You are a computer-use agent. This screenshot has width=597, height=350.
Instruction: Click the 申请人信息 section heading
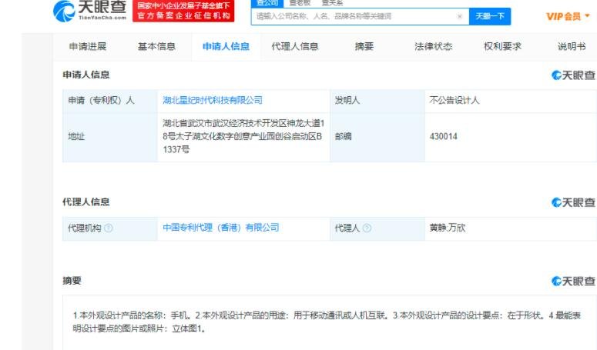click(86, 75)
